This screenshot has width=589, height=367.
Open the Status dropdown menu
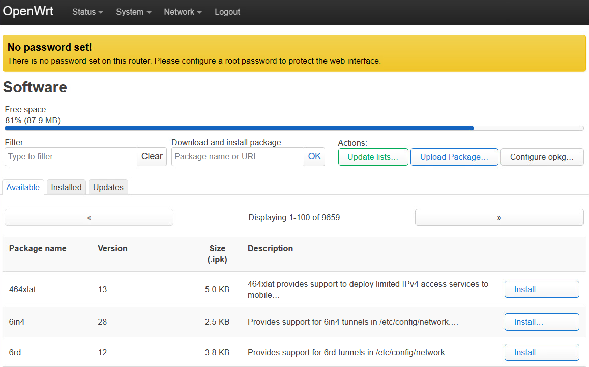tap(87, 12)
